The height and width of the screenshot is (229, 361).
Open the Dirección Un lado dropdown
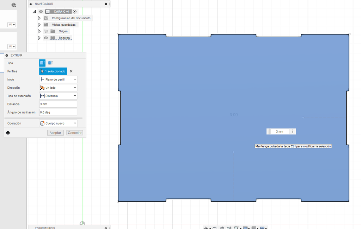point(58,88)
